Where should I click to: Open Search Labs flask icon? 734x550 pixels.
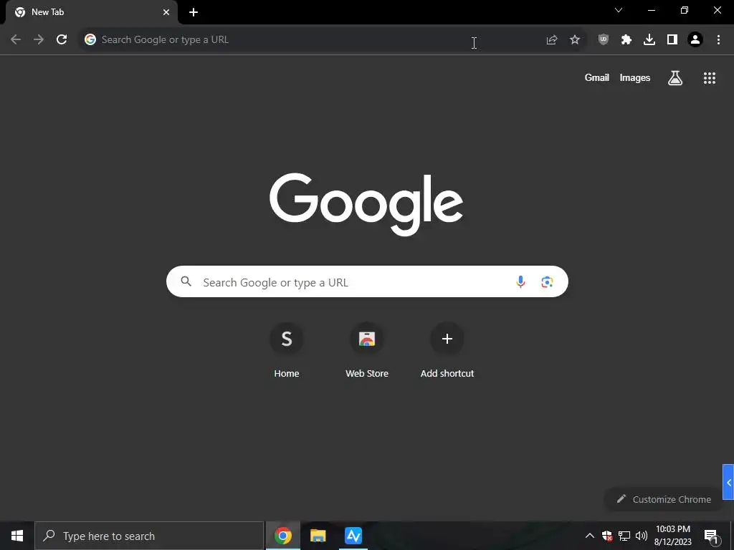[675, 78]
